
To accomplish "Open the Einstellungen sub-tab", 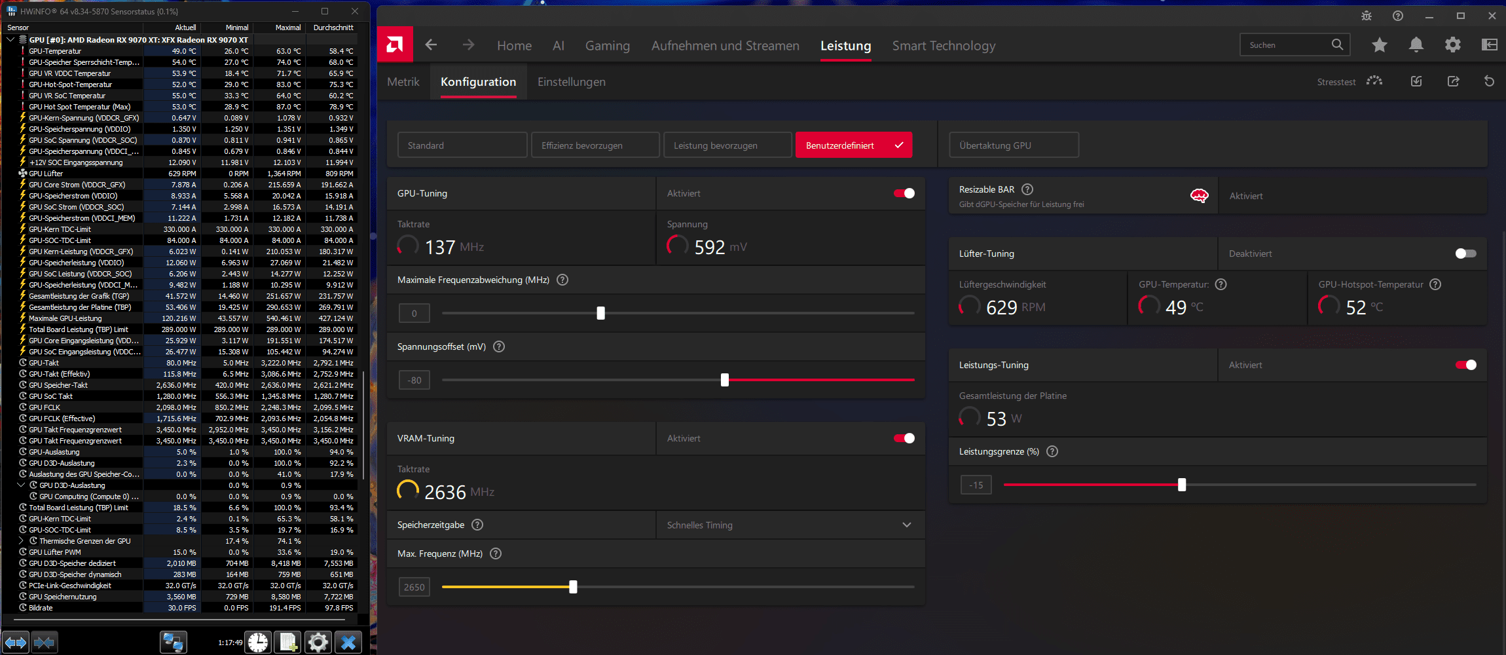I will point(572,82).
